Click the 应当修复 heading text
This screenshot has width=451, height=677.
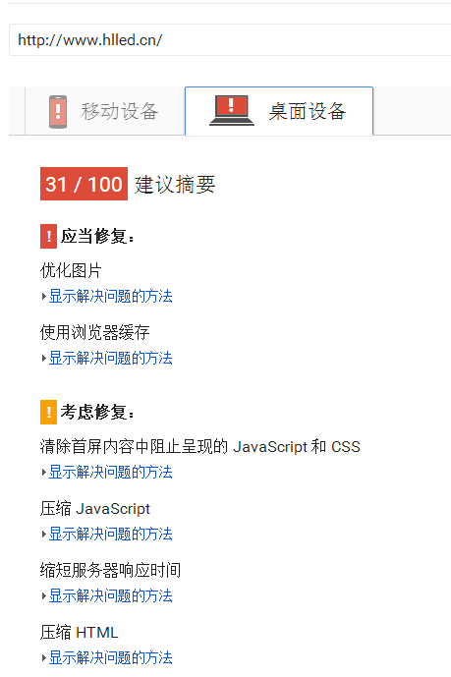pos(97,236)
